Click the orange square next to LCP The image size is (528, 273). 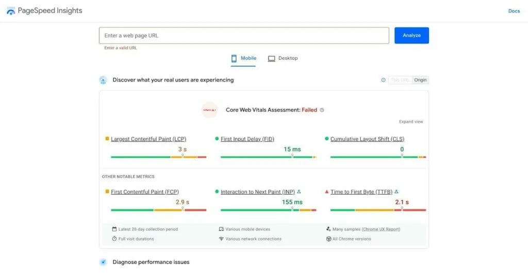(107, 138)
